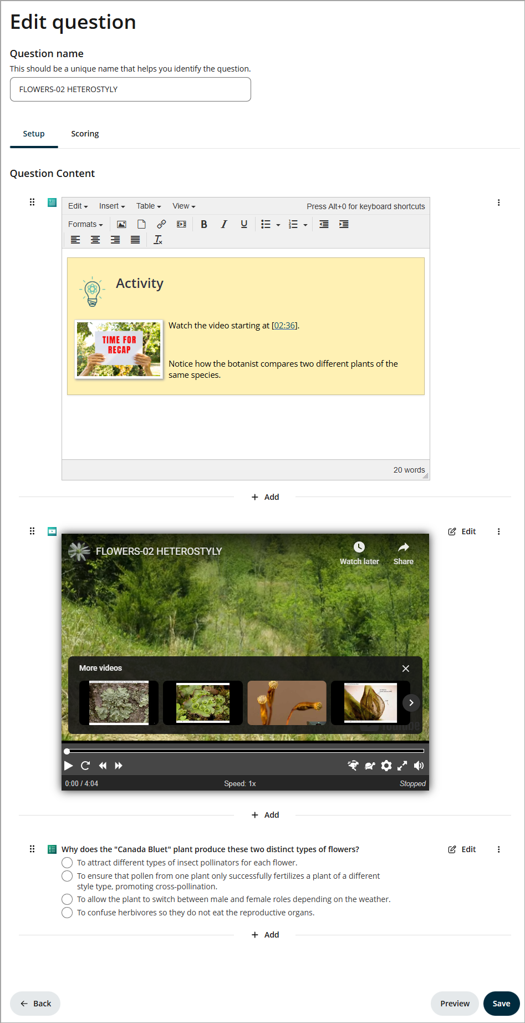Screen dimensions: 525x1023
Task: Switch to the Scoring tab
Action: coord(85,134)
